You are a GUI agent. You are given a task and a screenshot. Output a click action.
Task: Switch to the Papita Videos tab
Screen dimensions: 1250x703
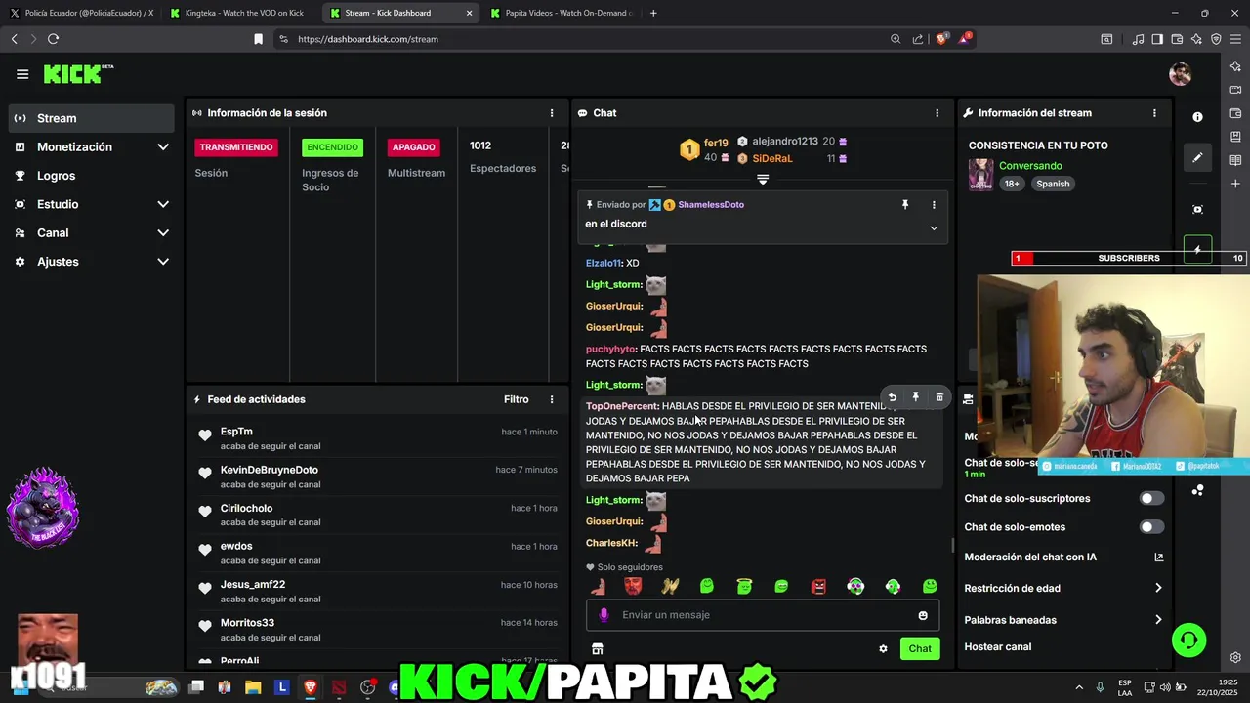click(x=561, y=13)
